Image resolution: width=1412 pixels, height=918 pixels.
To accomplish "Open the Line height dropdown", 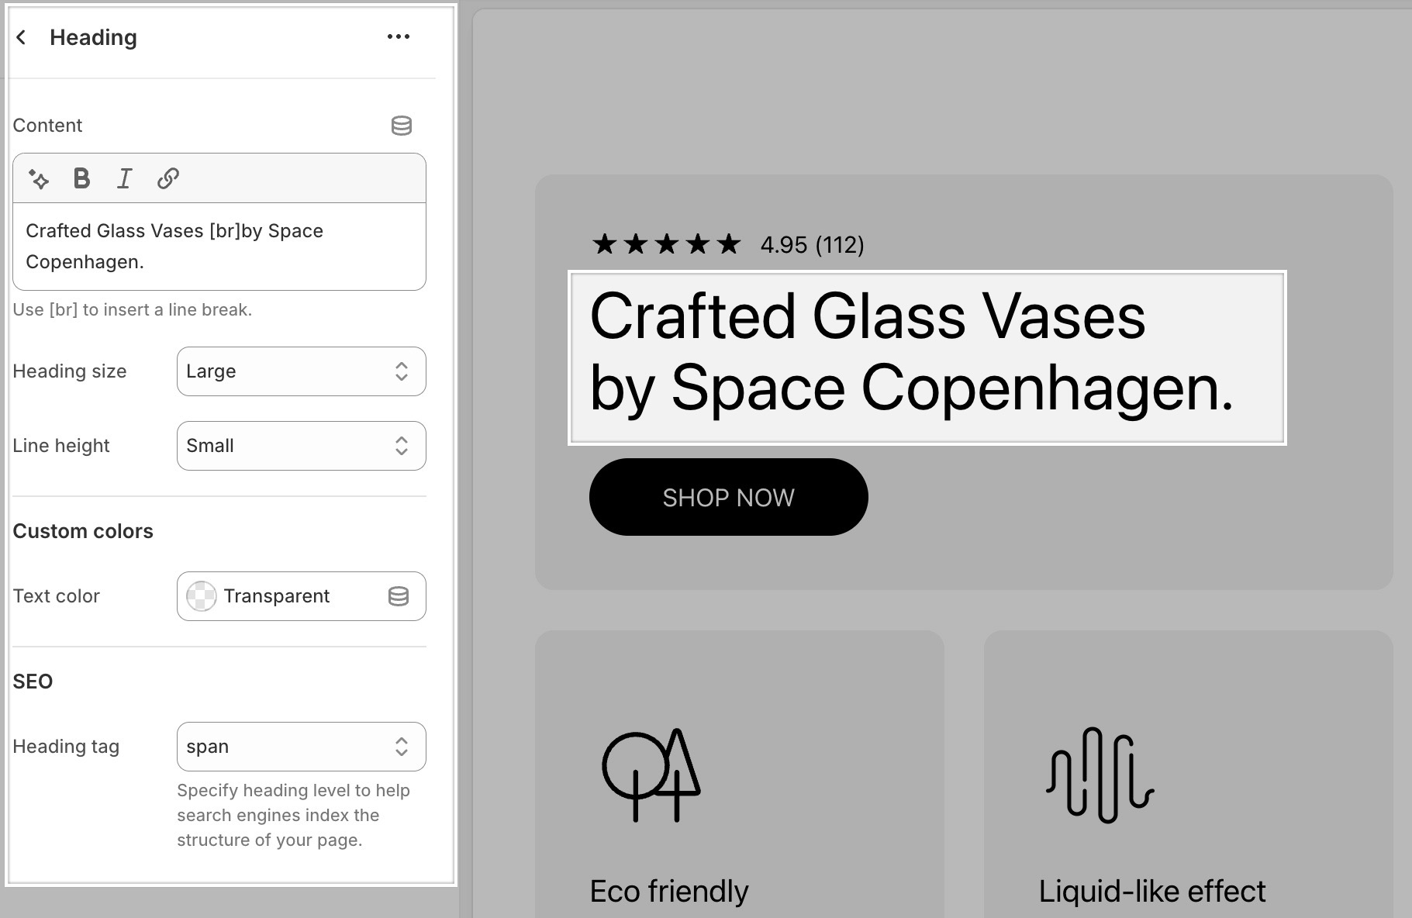I will click(301, 446).
